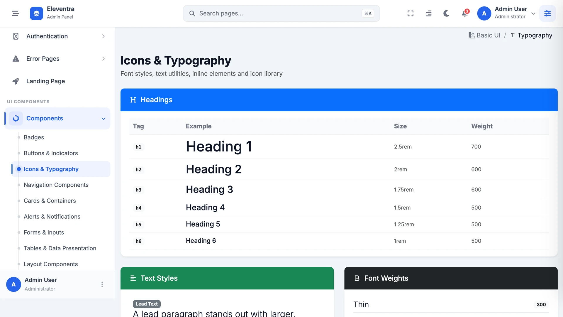Screen dimensions: 563x317
Task: Toggle dark mode moon icon
Action: coord(446,13)
